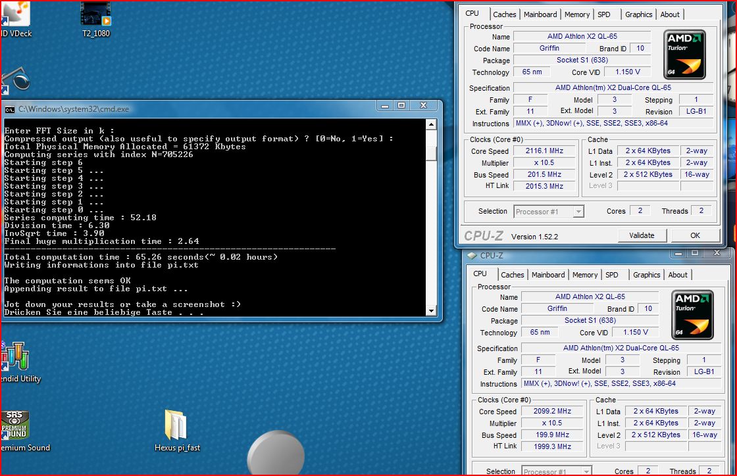
Task: Click 'The computation seems OK' line
Action: click(x=68, y=281)
